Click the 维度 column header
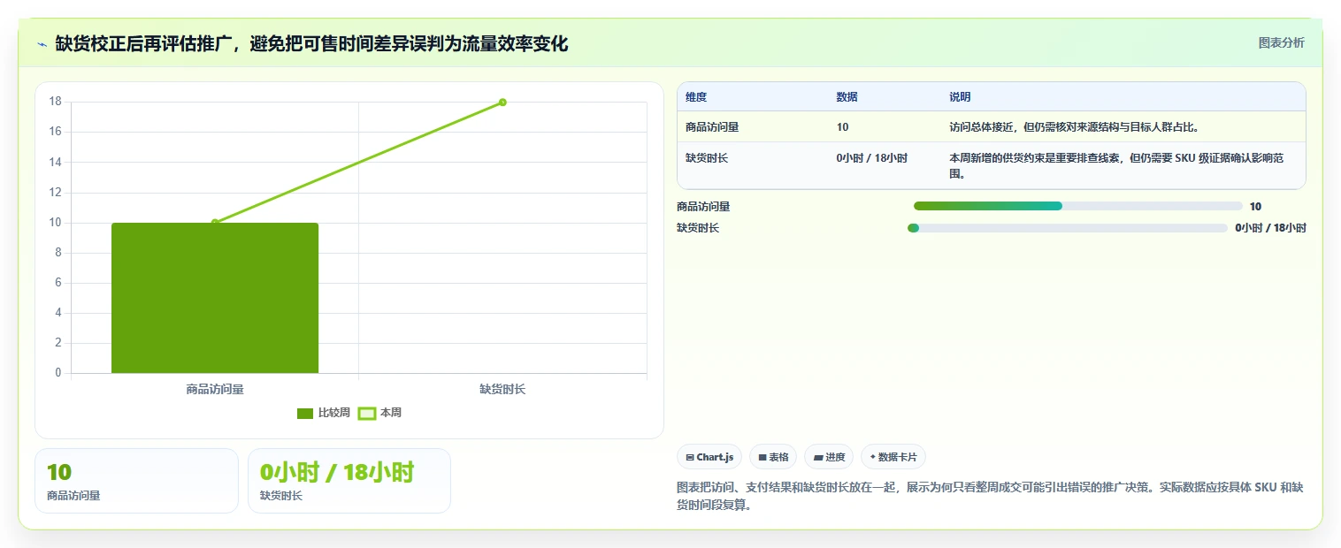This screenshot has width=1341, height=548. pos(696,97)
